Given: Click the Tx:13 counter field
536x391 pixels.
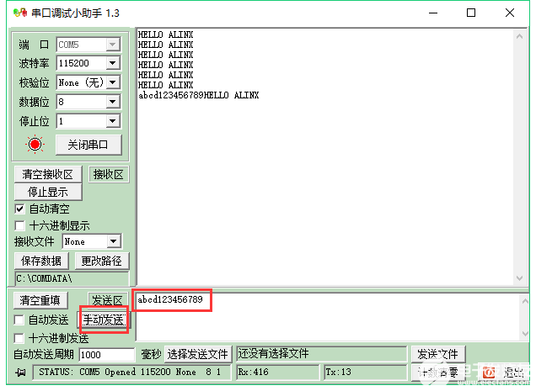Looking at the screenshot, I should [366, 372].
